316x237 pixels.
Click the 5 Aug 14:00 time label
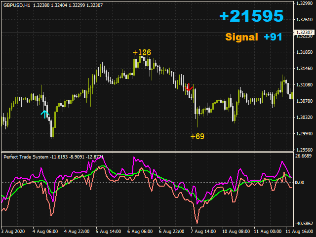(x=109, y=232)
